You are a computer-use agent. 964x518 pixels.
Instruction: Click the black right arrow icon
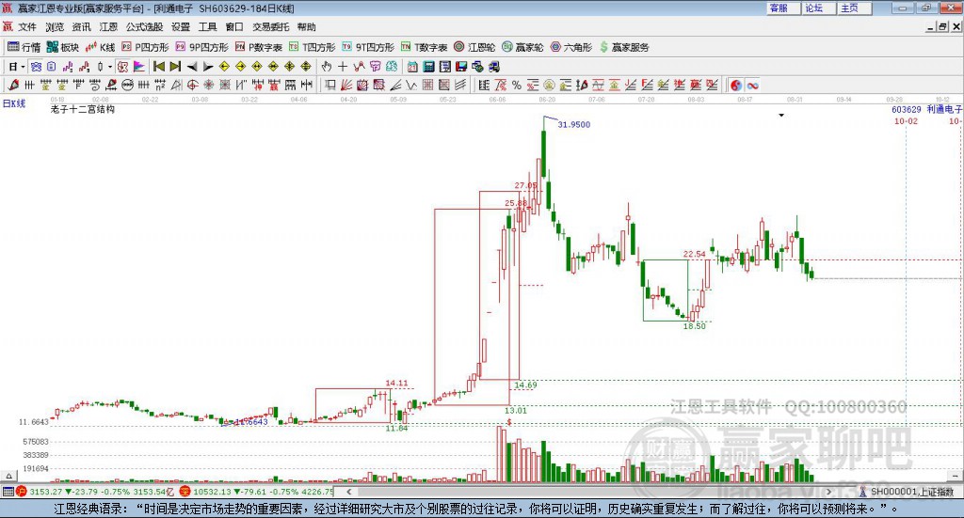coord(208,67)
